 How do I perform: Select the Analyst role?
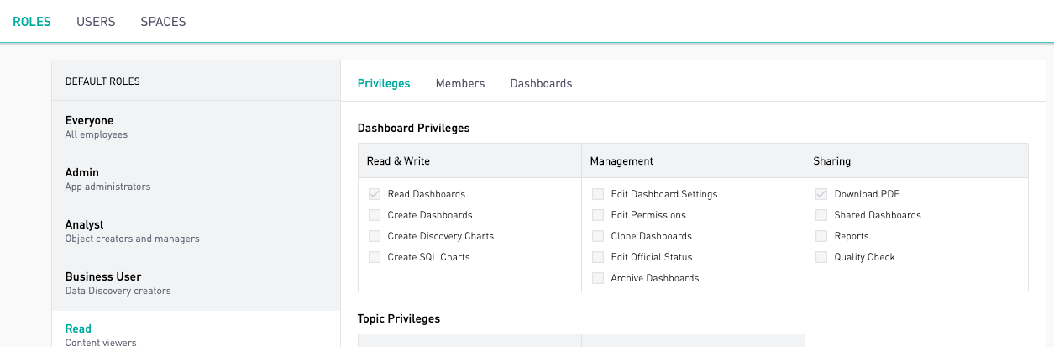tap(196, 232)
